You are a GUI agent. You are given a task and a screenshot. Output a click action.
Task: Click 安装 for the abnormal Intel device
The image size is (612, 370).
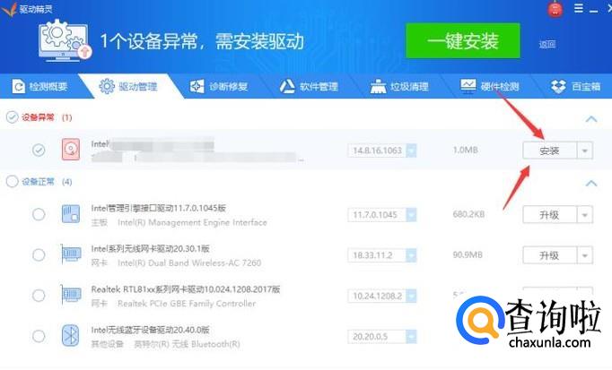549,151
